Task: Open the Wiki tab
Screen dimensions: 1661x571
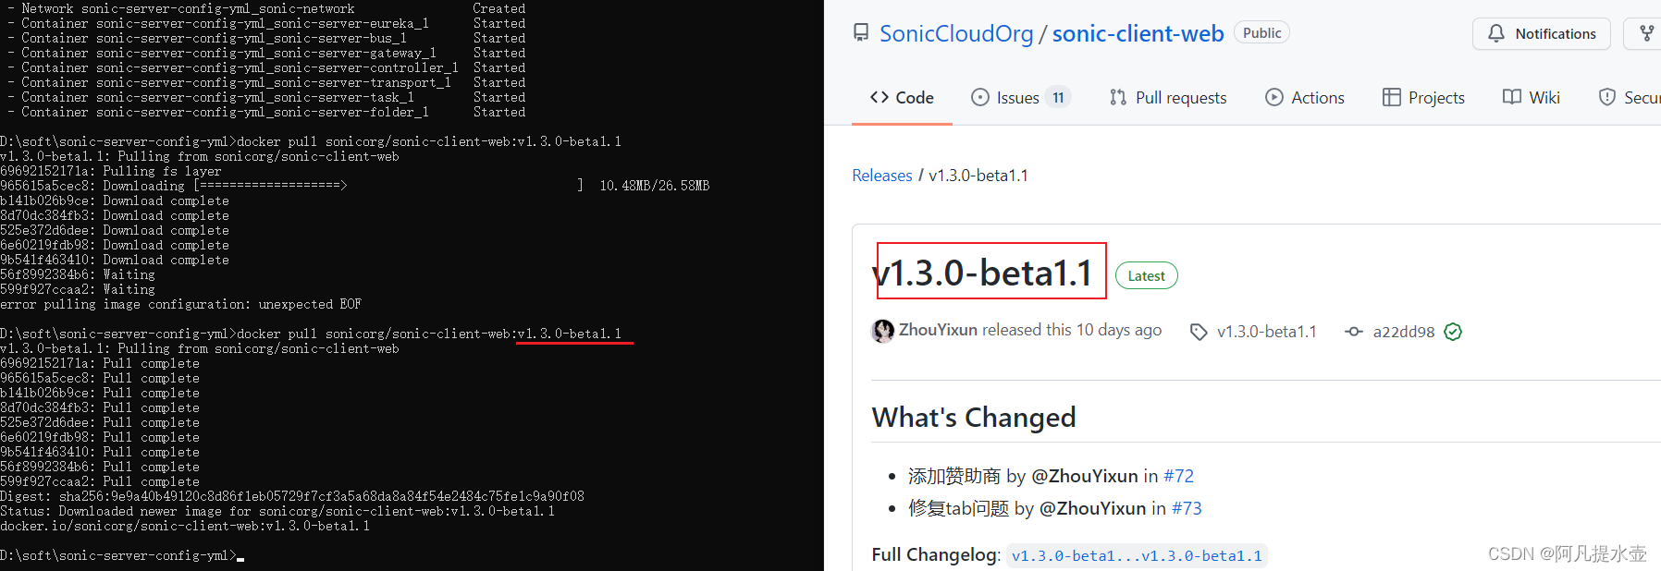Action: click(1532, 97)
